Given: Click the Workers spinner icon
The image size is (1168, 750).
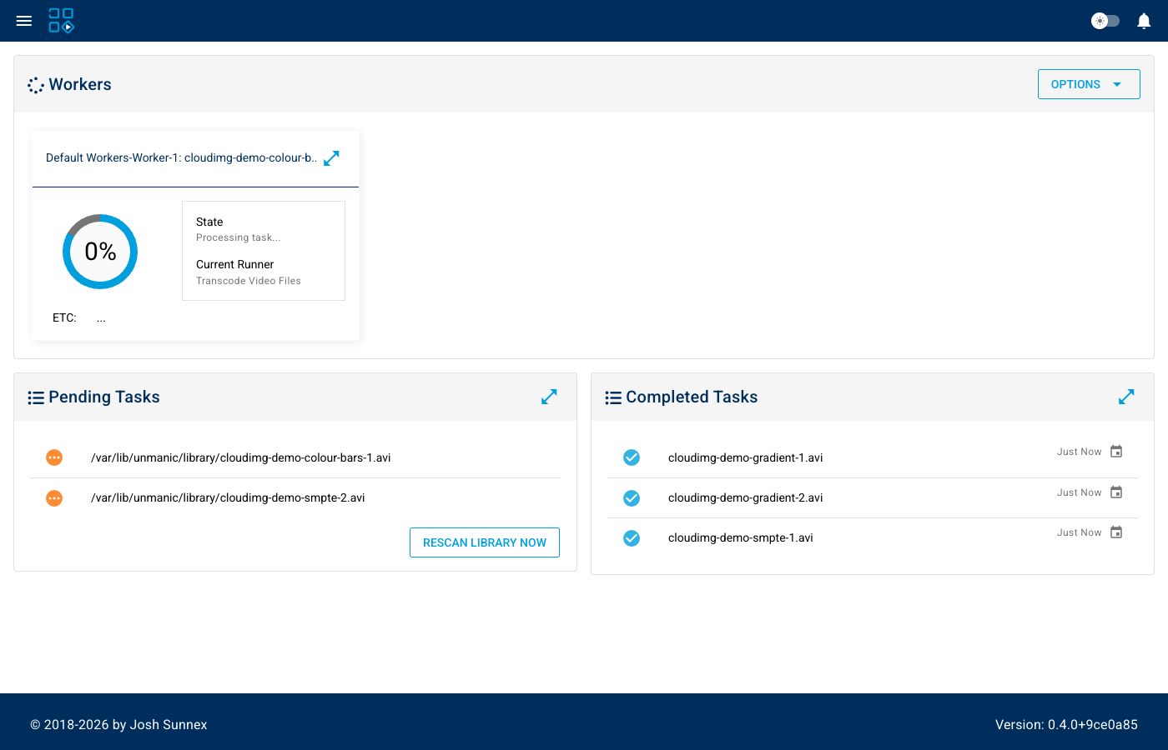Looking at the screenshot, I should [36, 85].
